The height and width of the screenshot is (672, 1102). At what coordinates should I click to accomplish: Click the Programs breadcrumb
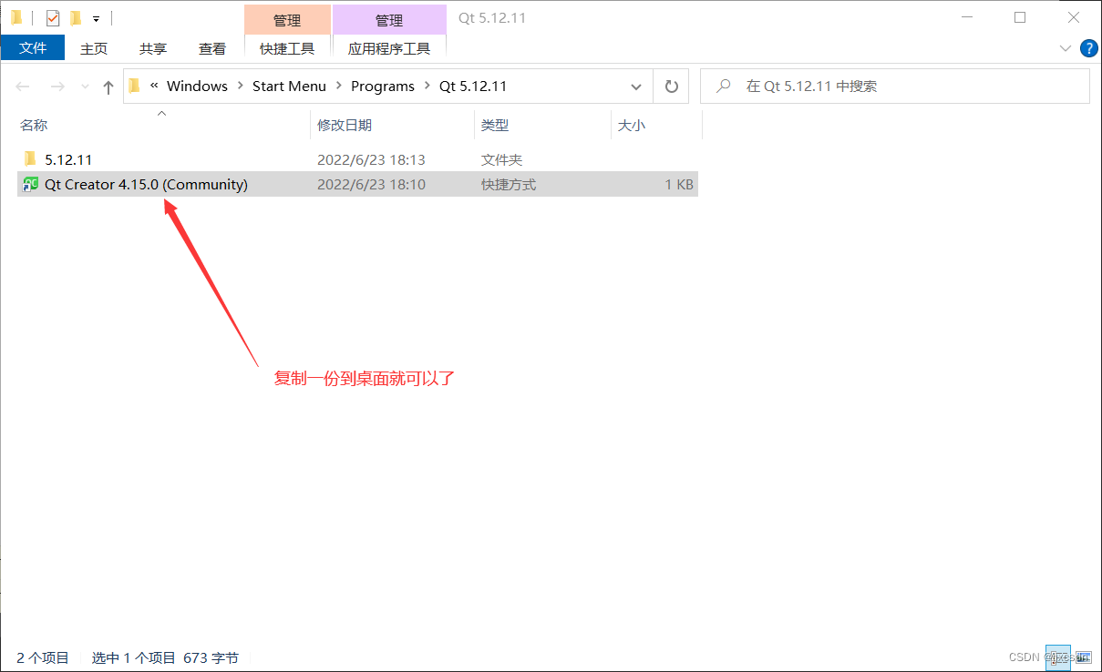click(383, 87)
